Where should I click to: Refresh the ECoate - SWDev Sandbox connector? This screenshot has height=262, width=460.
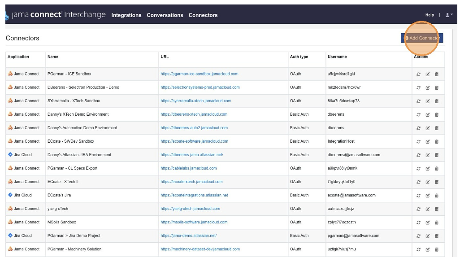418,142
